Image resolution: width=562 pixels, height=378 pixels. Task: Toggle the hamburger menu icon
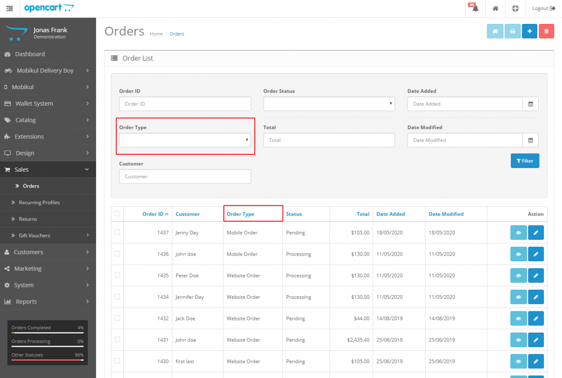(9, 8)
